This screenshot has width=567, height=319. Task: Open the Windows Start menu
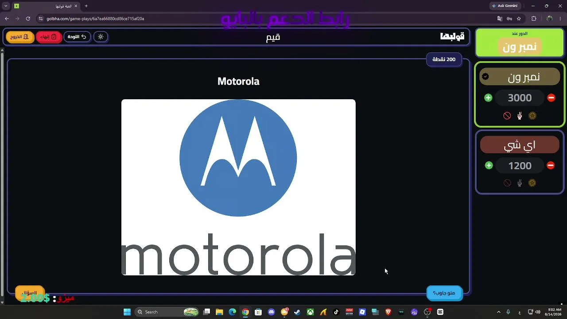coord(127,312)
